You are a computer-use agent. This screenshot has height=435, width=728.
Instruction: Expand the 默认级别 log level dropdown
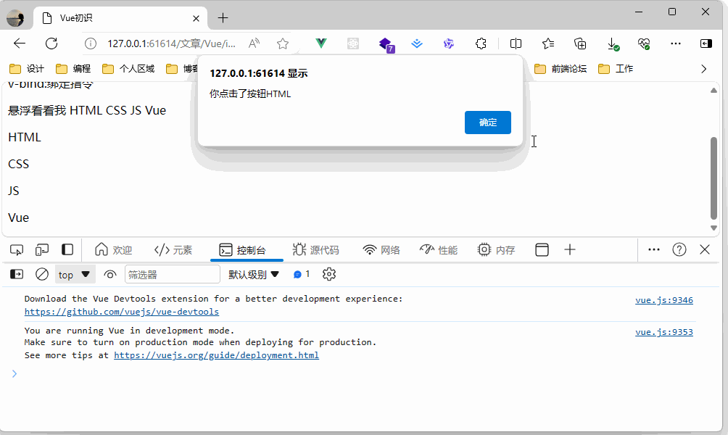254,274
